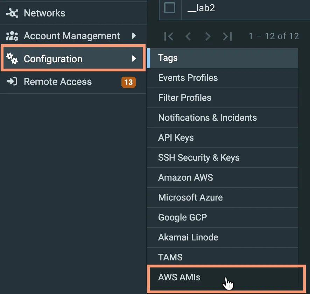
Task: Click the Account Management people icon
Action: click(x=12, y=36)
